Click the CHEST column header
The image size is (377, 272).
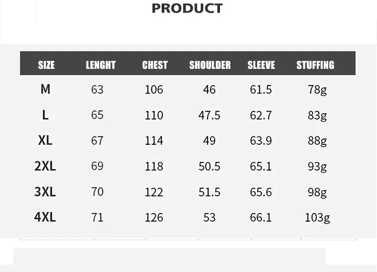point(155,65)
